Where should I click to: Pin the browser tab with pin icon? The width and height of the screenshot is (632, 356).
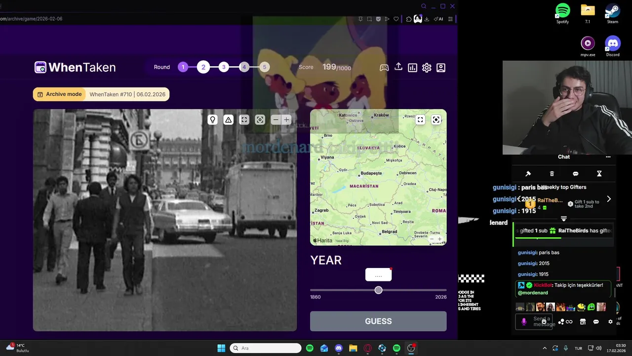pos(360,19)
